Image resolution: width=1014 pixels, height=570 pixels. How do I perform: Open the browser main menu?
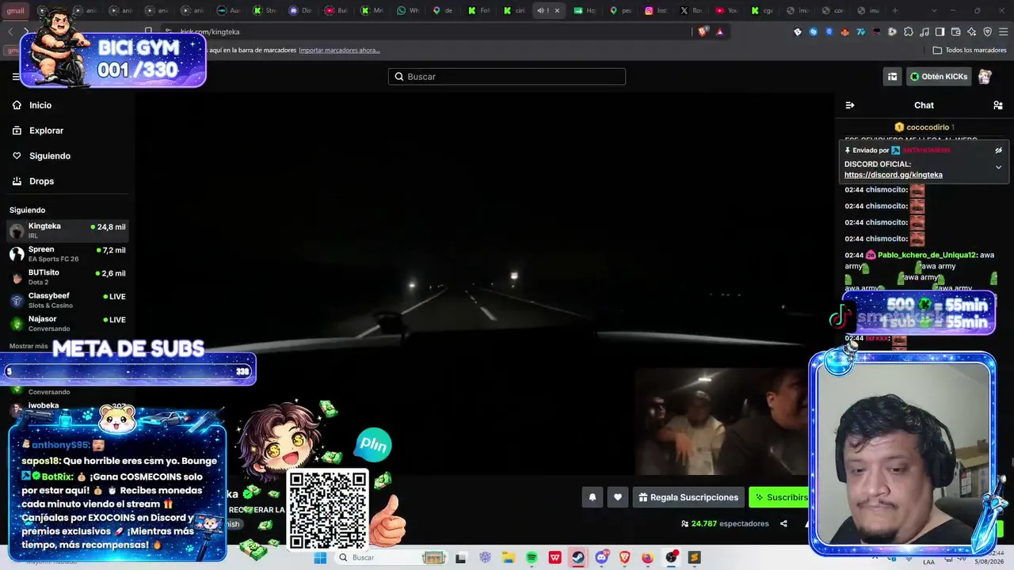[1003, 32]
